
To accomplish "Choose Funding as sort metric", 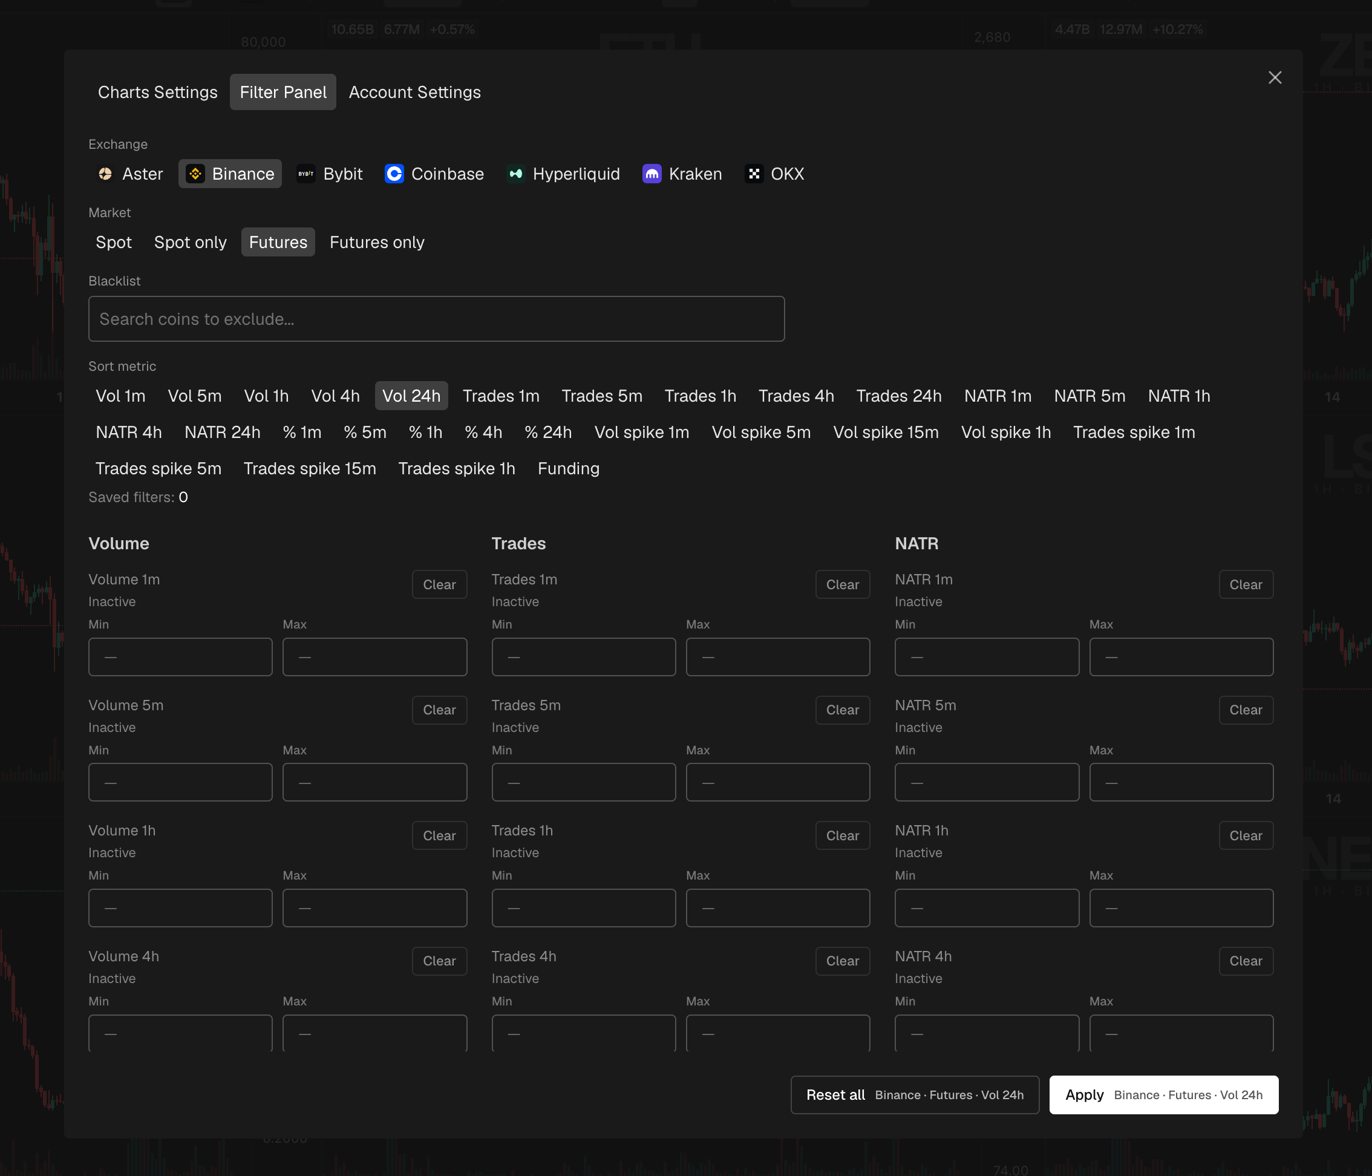I will coord(568,469).
